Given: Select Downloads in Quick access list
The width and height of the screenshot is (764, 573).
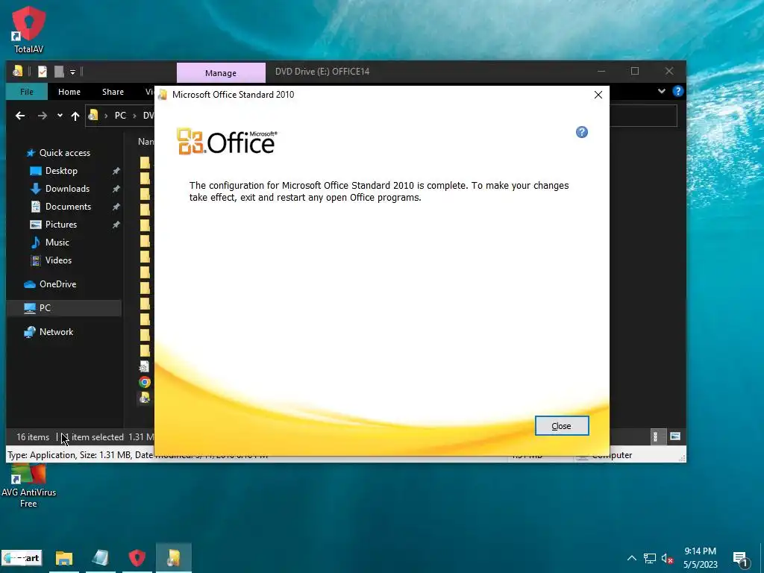Looking at the screenshot, I should [67, 189].
